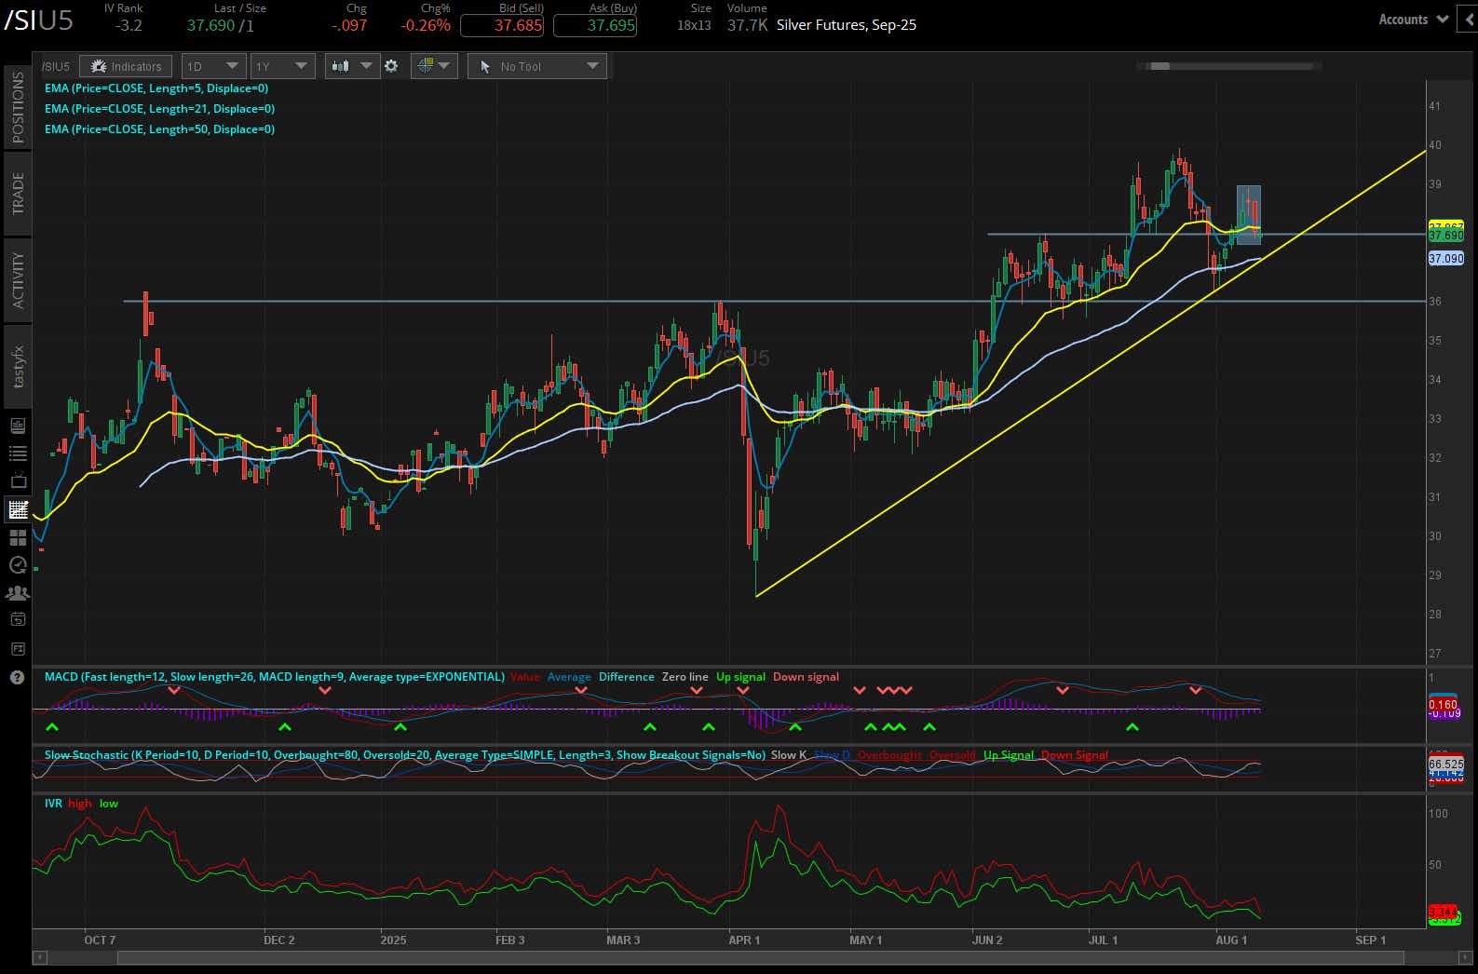The image size is (1478, 974).
Task: Select the EMA Length=50 study label
Action: (x=159, y=129)
